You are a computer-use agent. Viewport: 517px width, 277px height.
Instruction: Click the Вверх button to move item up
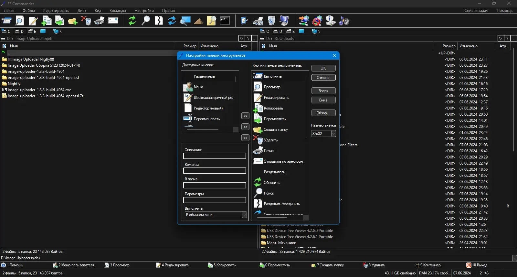[323, 91]
